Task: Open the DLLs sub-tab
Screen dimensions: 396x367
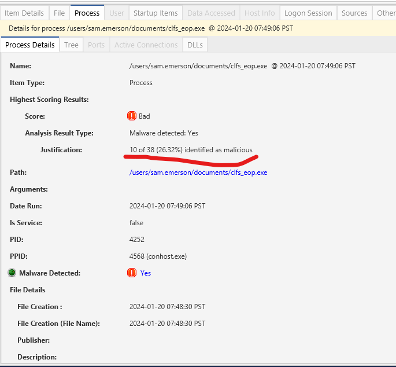Action: 194,45
